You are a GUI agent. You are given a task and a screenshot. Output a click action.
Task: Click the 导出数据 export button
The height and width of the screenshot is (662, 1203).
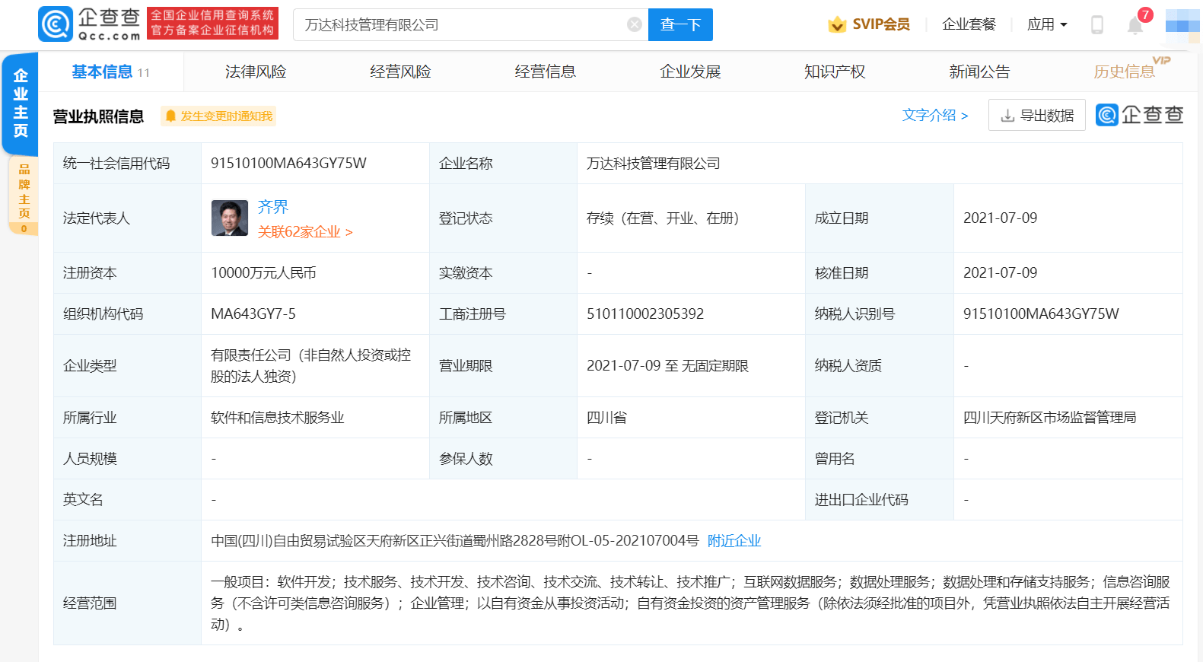1036,116
